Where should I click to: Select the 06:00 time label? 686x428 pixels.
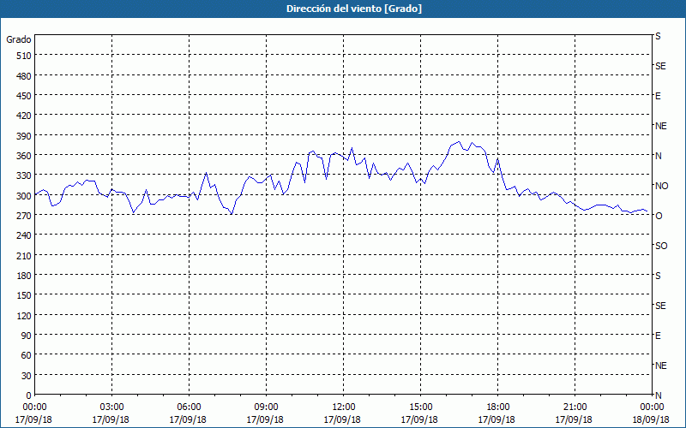pyautogui.click(x=189, y=407)
